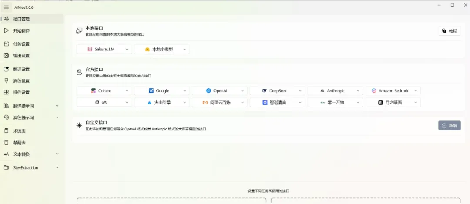
Task: Click the OpenAI logo icon
Action: click(x=208, y=91)
